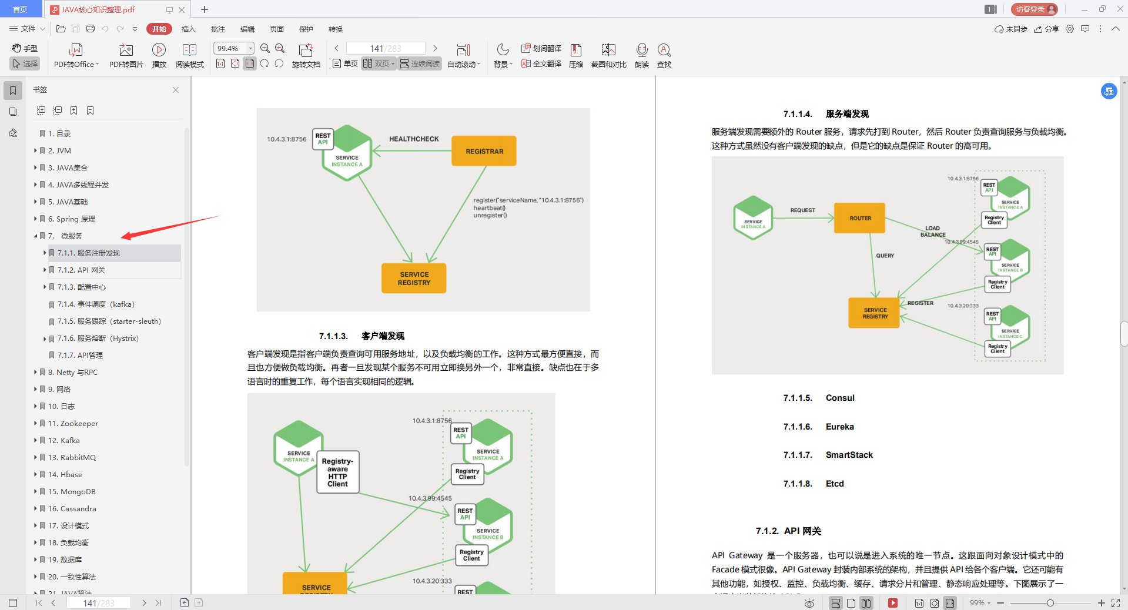Switch to the 插入 ribbon tab
Viewport: 1128px width, 610px height.
(x=188, y=29)
